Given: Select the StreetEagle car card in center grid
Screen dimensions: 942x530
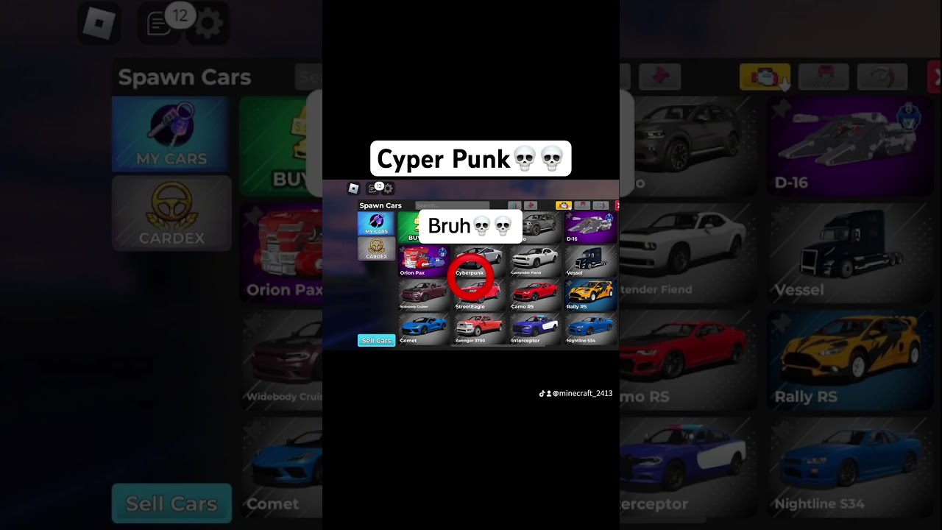Looking at the screenshot, I should 479,294.
